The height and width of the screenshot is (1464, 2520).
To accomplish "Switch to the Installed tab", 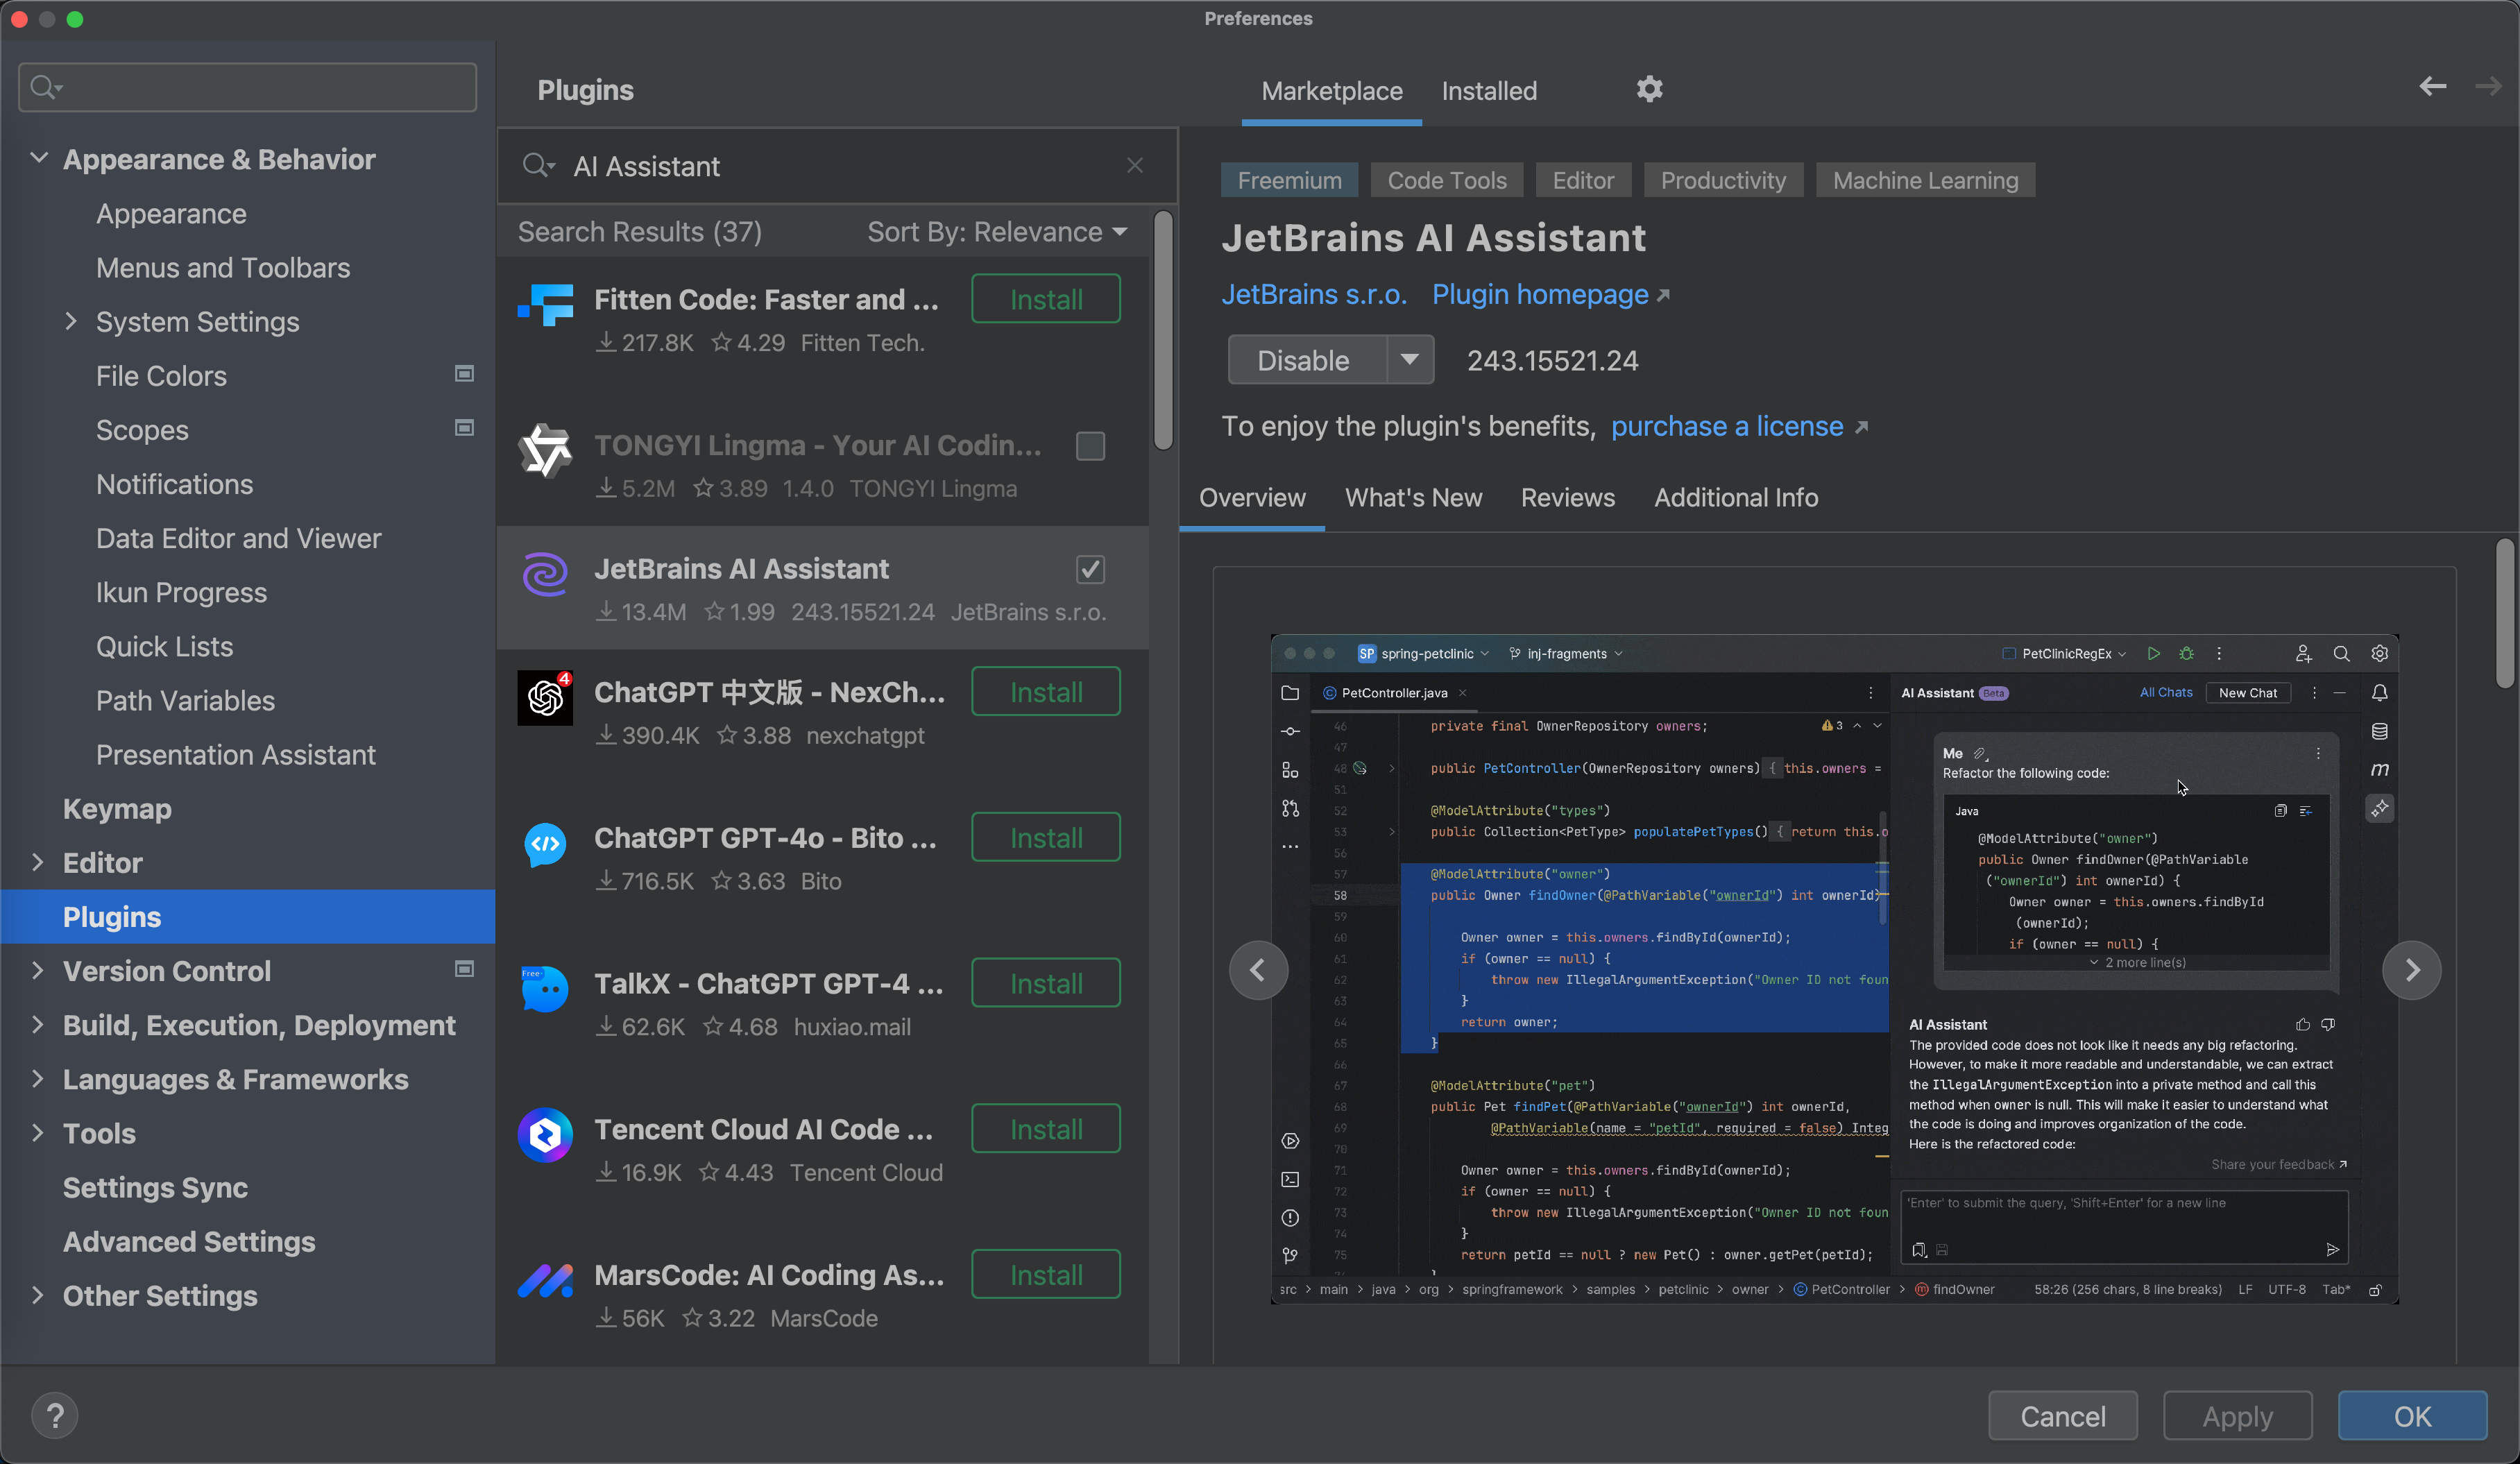I will pyautogui.click(x=1489, y=91).
